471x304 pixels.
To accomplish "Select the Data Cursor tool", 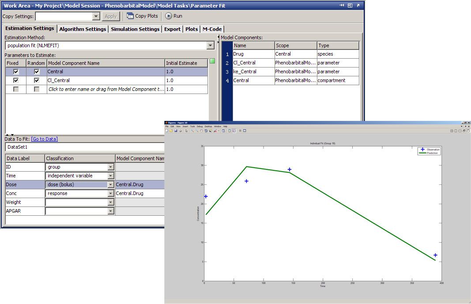I will point(211,131).
